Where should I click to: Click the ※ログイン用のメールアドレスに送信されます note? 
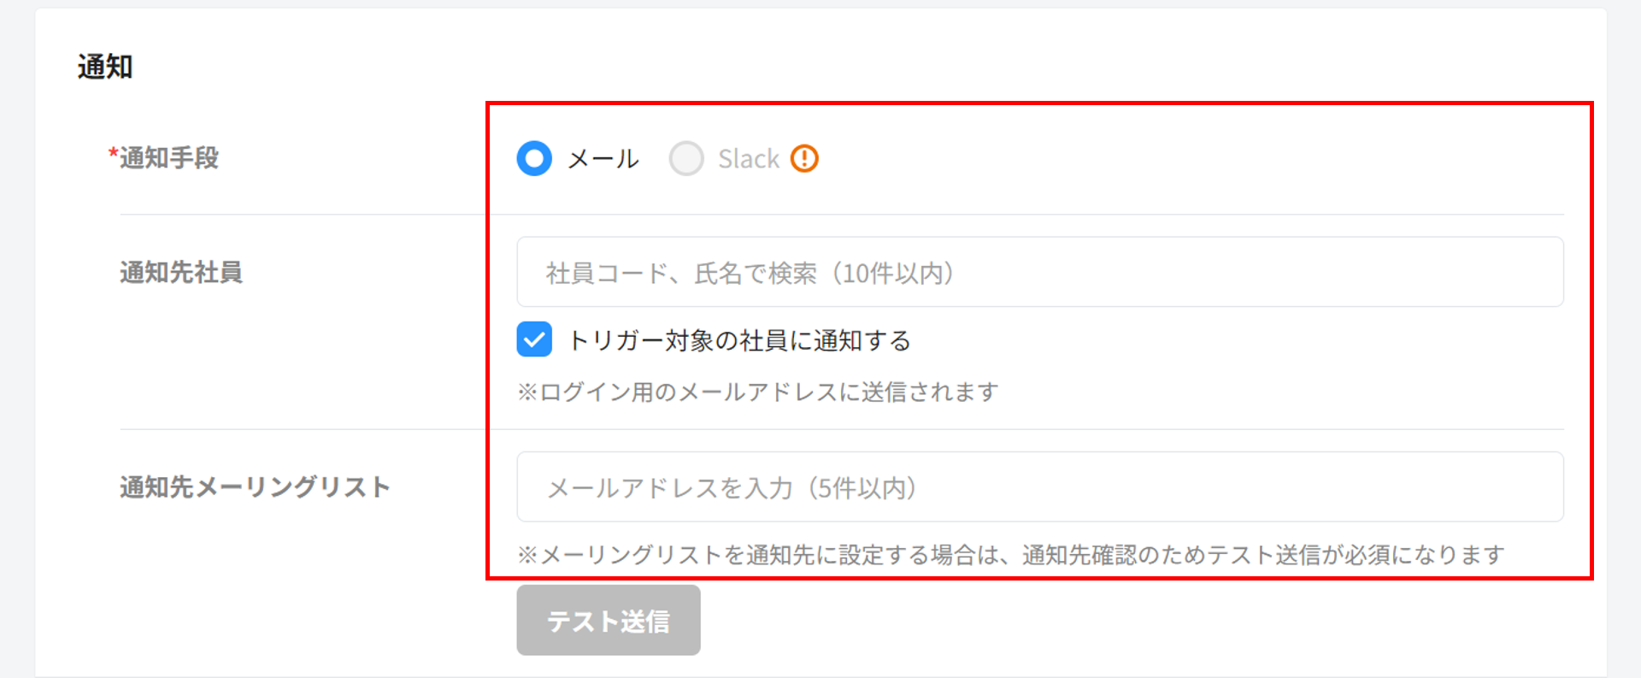(758, 392)
